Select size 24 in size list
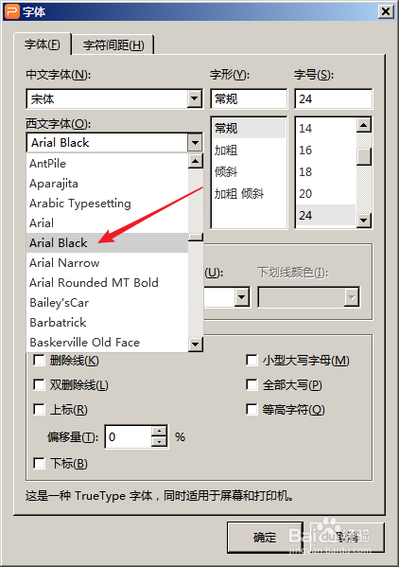This screenshot has width=399, height=567. (326, 215)
